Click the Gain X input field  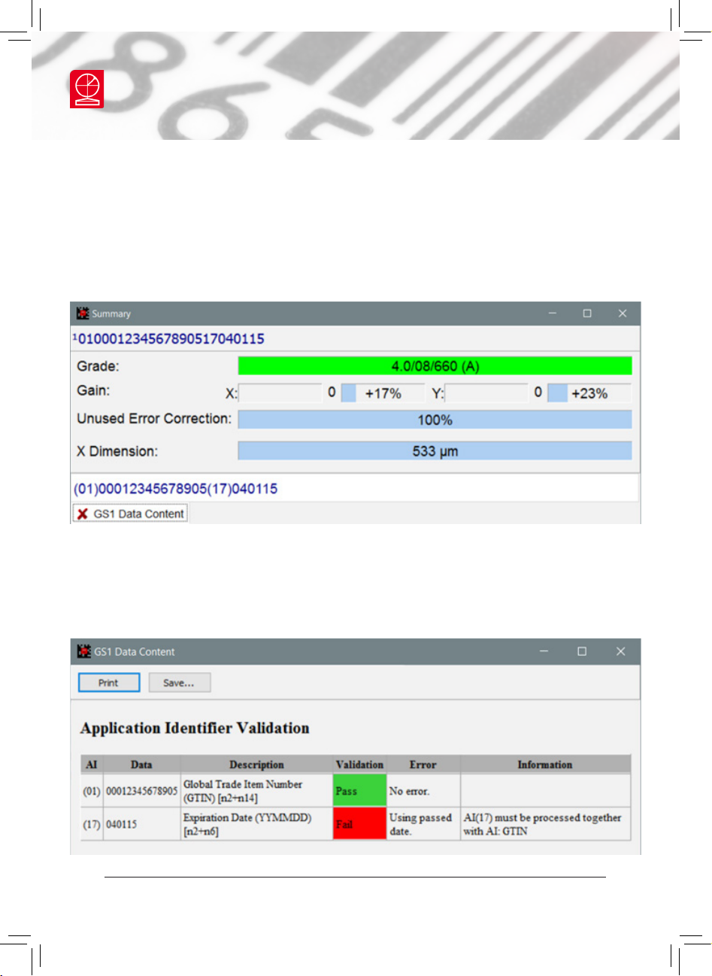280,393
